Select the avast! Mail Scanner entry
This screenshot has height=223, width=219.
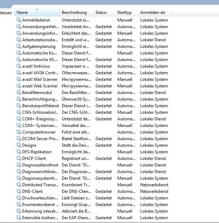click(x=40, y=79)
